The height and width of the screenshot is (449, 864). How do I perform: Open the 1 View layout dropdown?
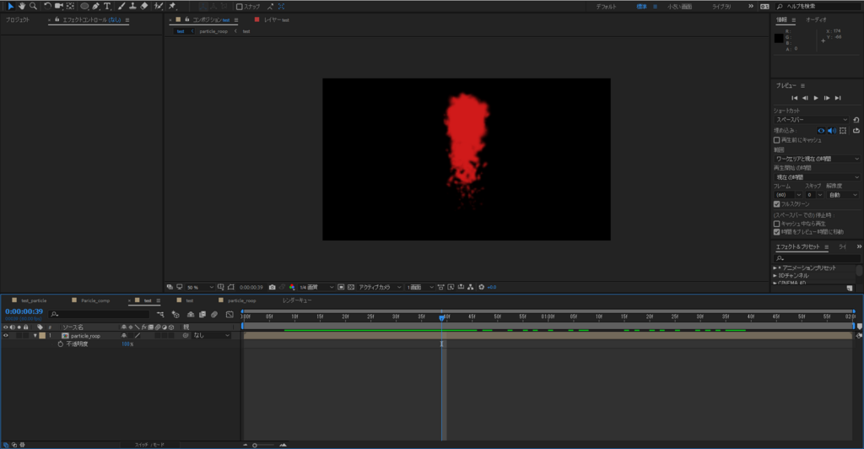[x=420, y=287]
